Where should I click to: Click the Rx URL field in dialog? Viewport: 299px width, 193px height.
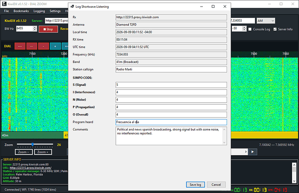tap(171, 17)
